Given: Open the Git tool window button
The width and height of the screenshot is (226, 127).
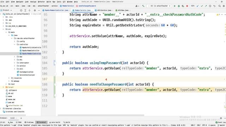Looking at the screenshot, I should 3,122.
